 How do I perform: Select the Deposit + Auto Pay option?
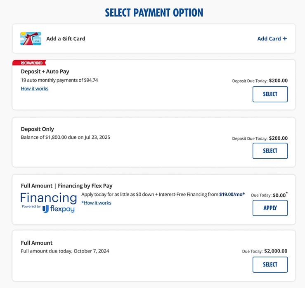click(x=270, y=94)
